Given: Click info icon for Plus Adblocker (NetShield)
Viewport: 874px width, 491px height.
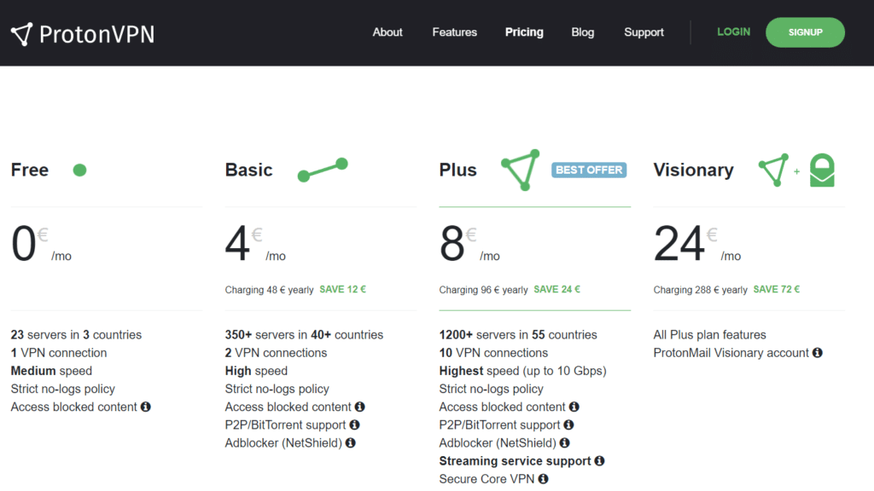Looking at the screenshot, I should (x=564, y=443).
